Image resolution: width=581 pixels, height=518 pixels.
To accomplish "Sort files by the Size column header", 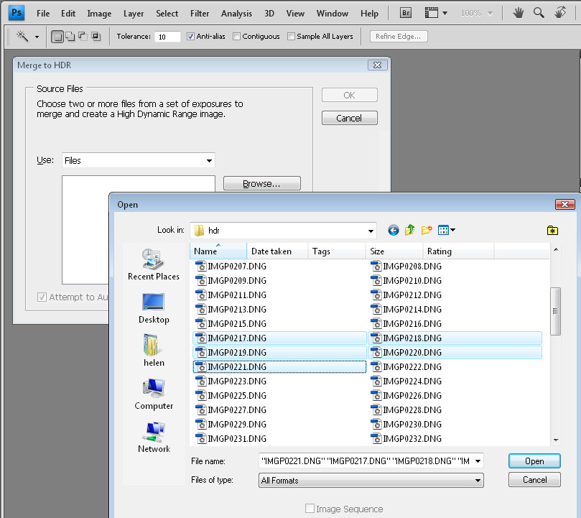I will click(x=394, y=251).
